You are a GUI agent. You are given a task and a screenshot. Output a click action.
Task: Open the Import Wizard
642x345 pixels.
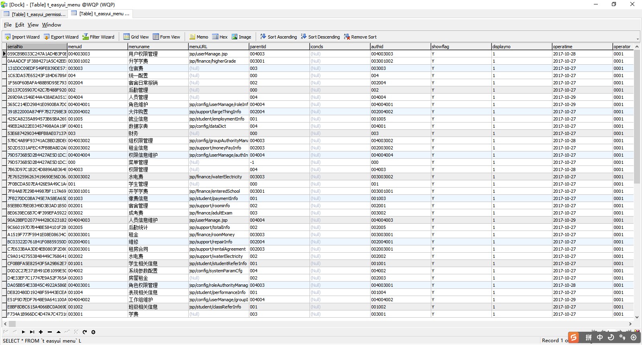click(22, 37)
